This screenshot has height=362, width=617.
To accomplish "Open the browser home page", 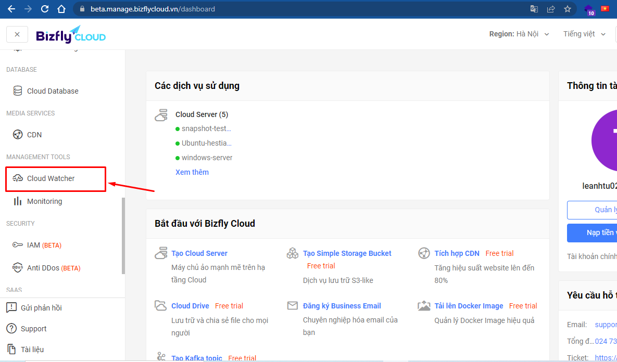I will [x=61, y=9].
